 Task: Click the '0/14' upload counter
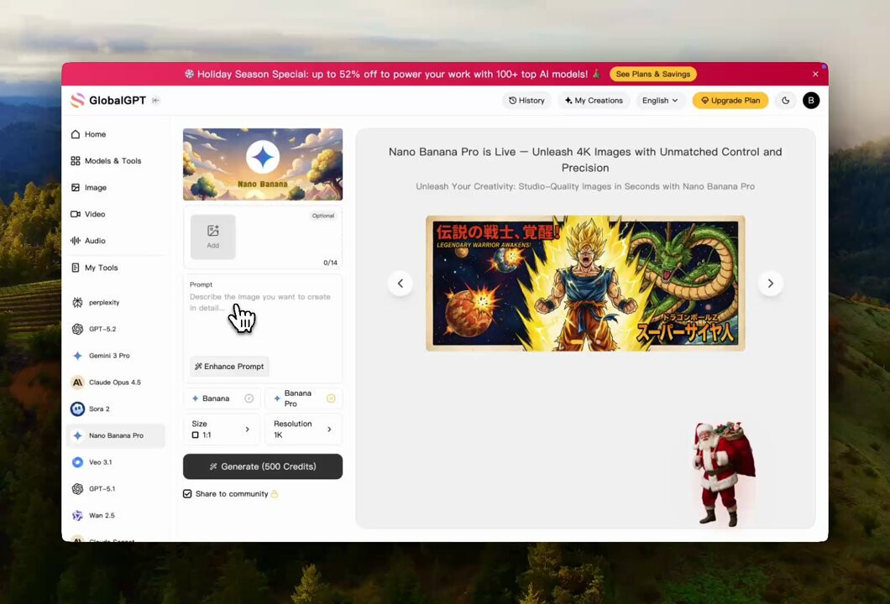pos(330,263)
